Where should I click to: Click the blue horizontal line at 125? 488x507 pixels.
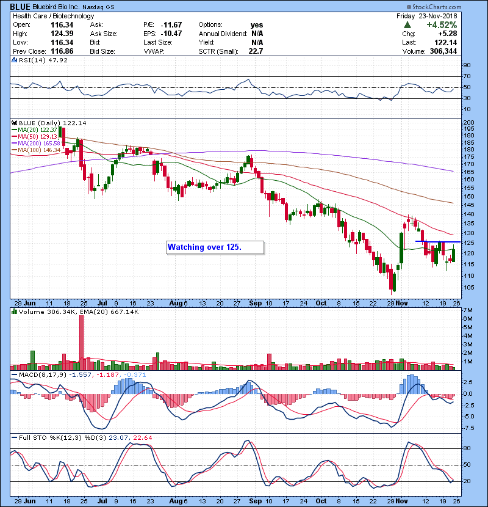click(x=438, y=241)
